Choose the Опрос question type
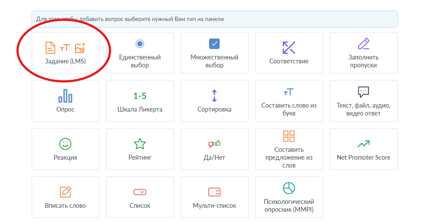Viewport: 424px width, 224px height. pyautogui.click(x=65, y=101)
